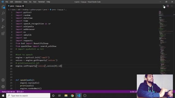Open Google Chrome from the taskbar
The height and width of the screenshot is (98, 175).
[x=72, y=96]
